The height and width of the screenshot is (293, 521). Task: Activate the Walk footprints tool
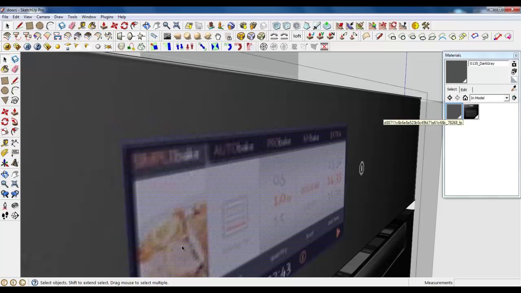[5, 216]
